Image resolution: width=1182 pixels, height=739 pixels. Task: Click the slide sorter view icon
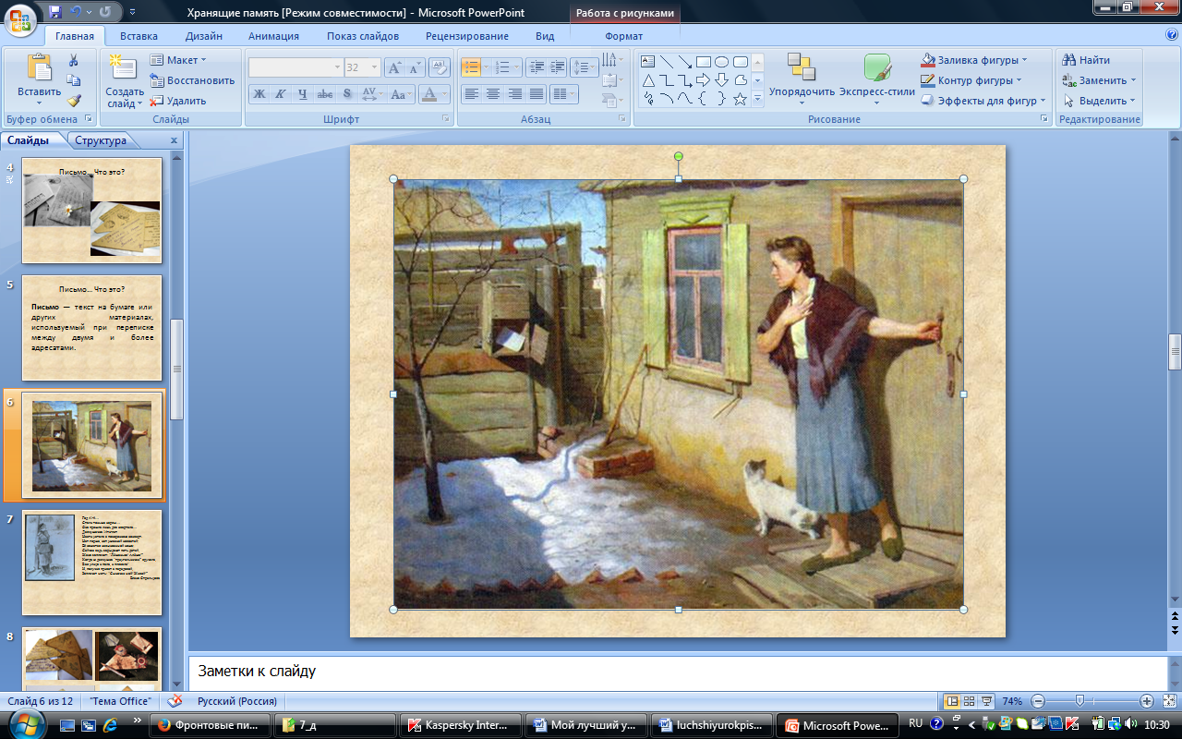click(971, 701)
